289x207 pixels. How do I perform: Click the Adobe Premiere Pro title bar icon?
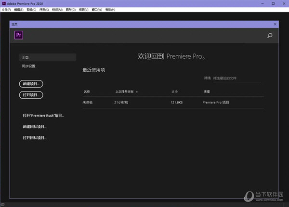pyautogui.click(x=3, y=3)
